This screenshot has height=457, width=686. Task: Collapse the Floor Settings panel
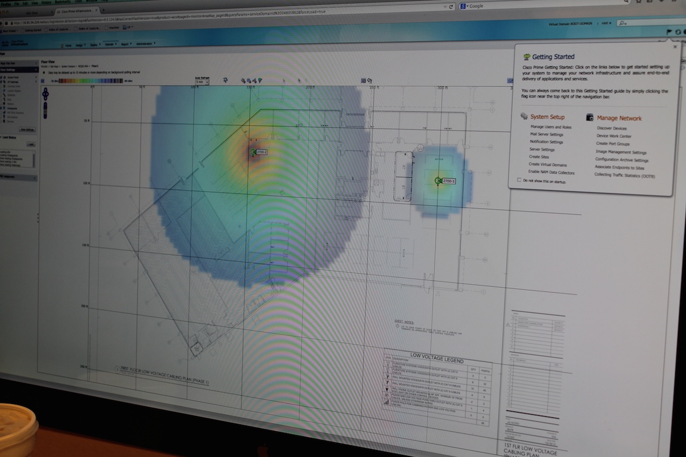coord(19,70)
